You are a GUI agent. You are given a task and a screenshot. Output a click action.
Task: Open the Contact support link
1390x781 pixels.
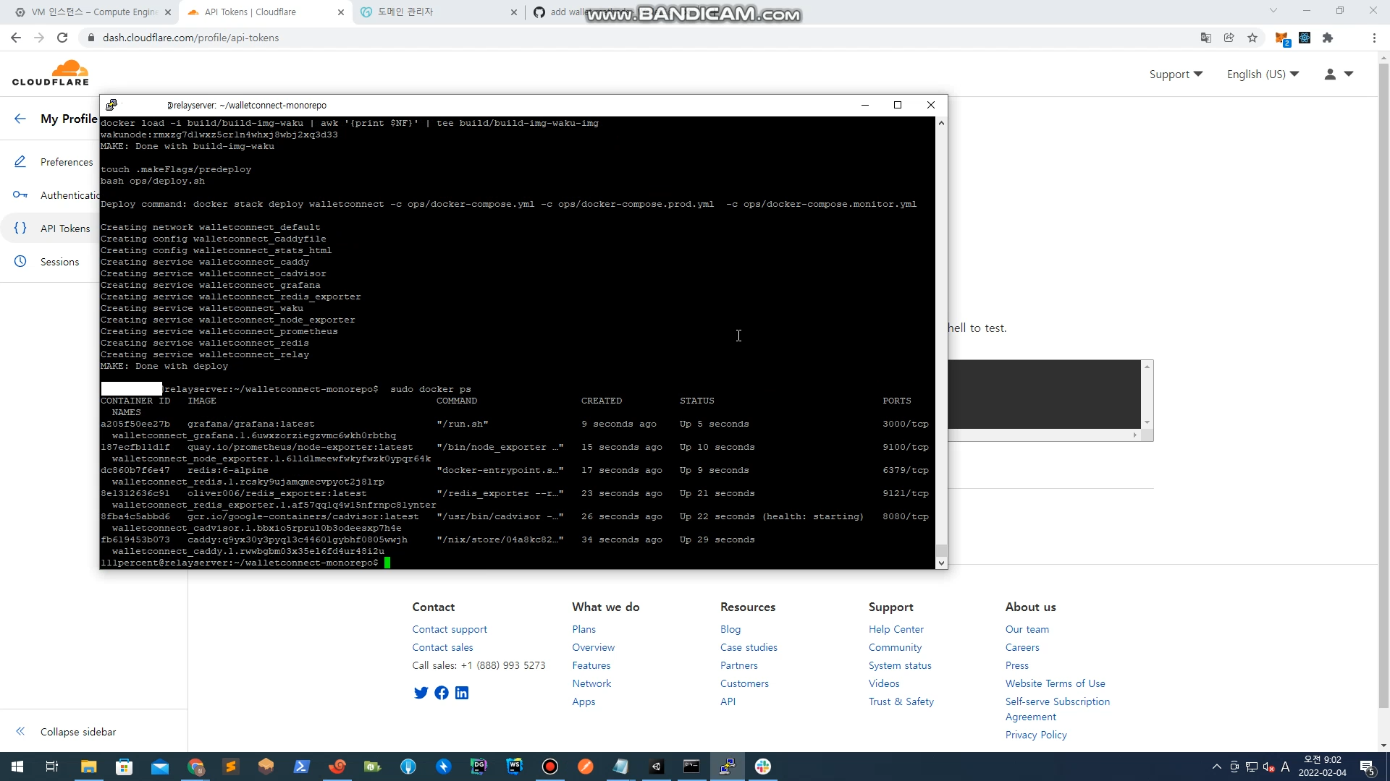[450, 629]
